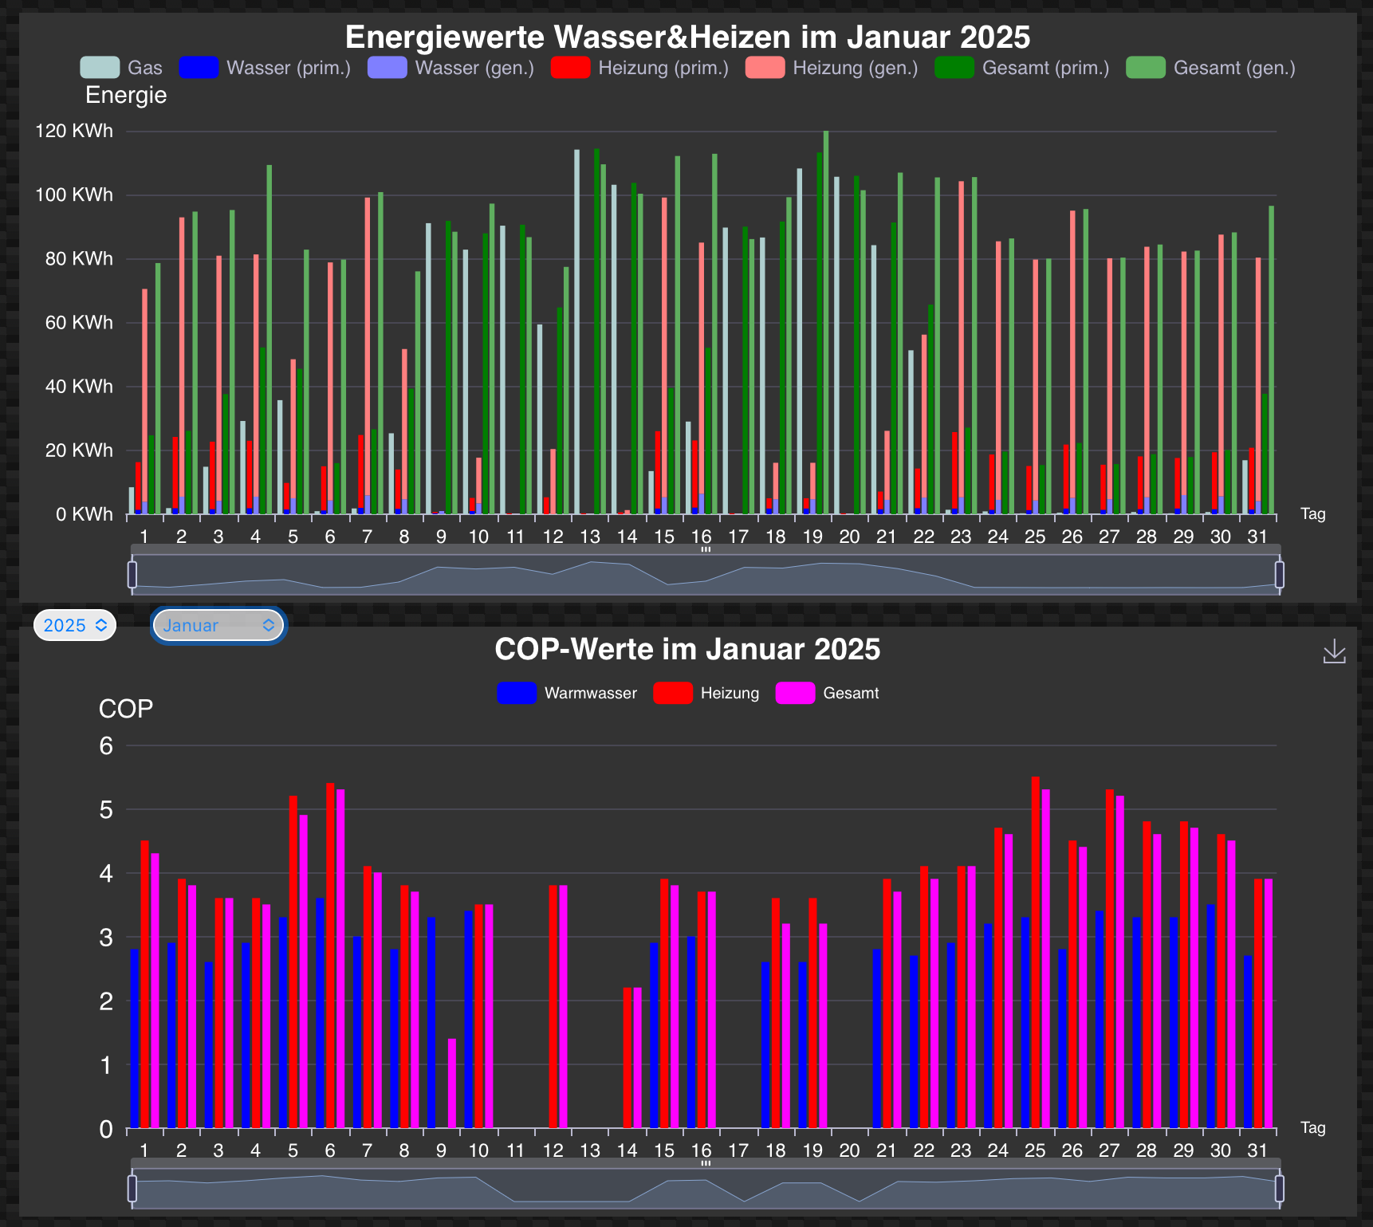
Task: Toggle Heizung (prim.) legend entry
Action: click(x=639, y=68)
